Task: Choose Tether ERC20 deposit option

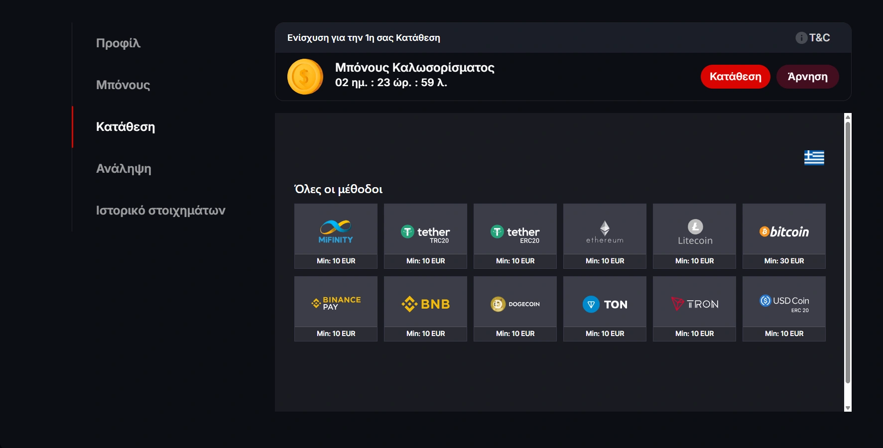Action: 515,236
